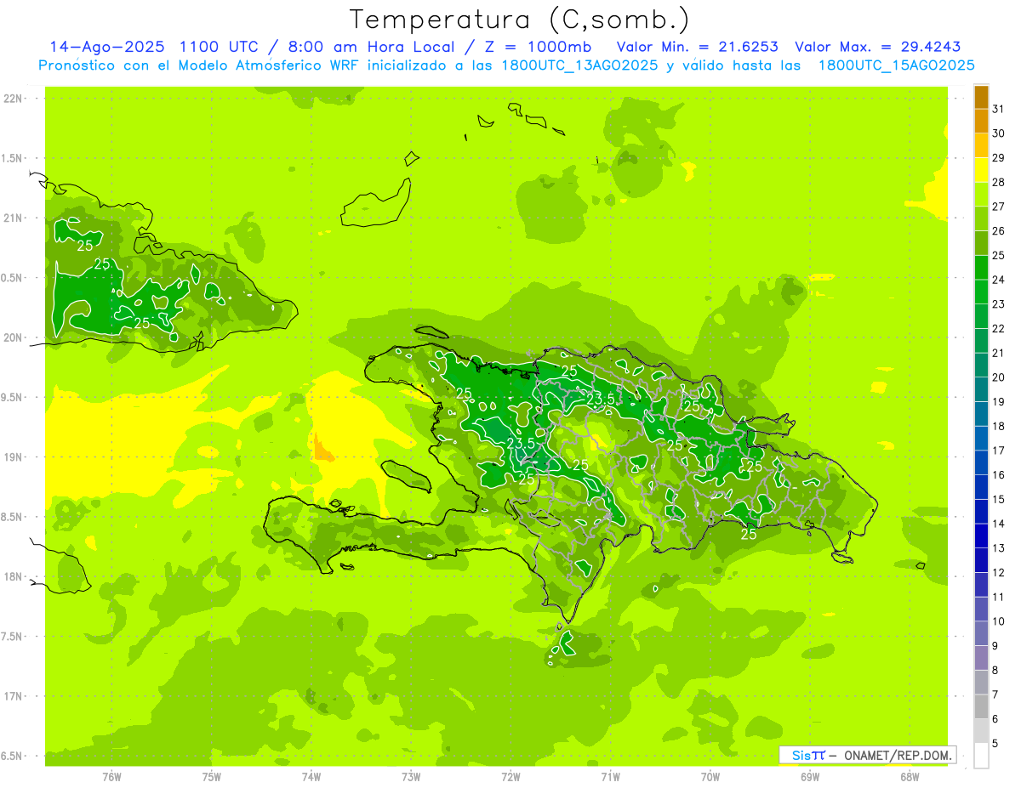The height and width of the screenshot is (788, 1021).
Task: Select valid-until time "1800UTC_15AGO2025"
Action: click(x=896, y=65)
